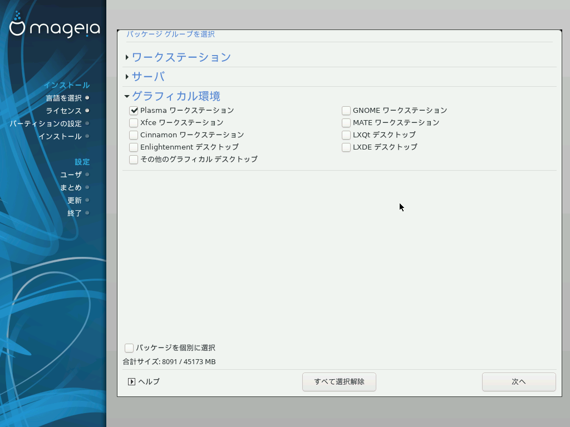Screen dimensions: 570x427
Task: Click 合計サイズ: 8091 / 45173 MB text
Action: 169,361
